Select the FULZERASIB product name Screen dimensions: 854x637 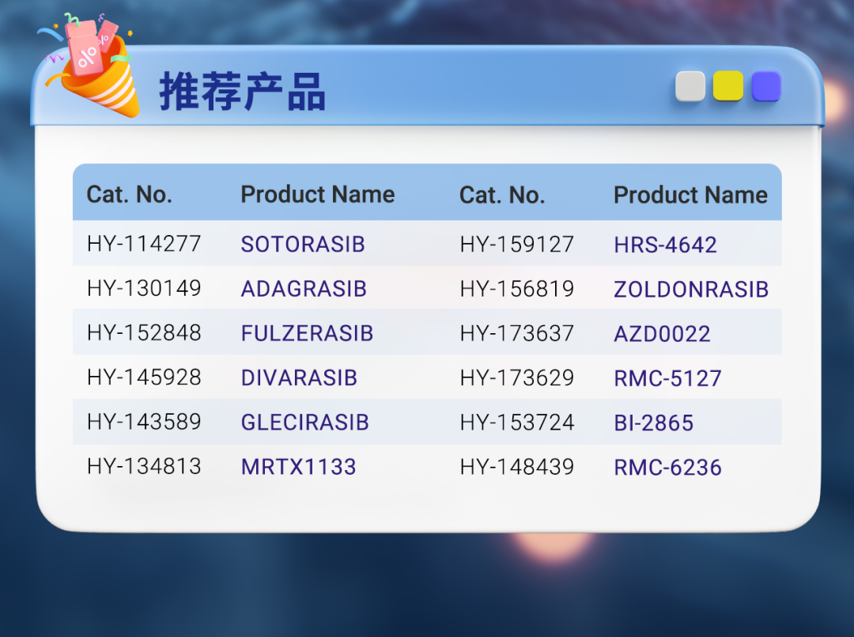[x=307, y=333]
